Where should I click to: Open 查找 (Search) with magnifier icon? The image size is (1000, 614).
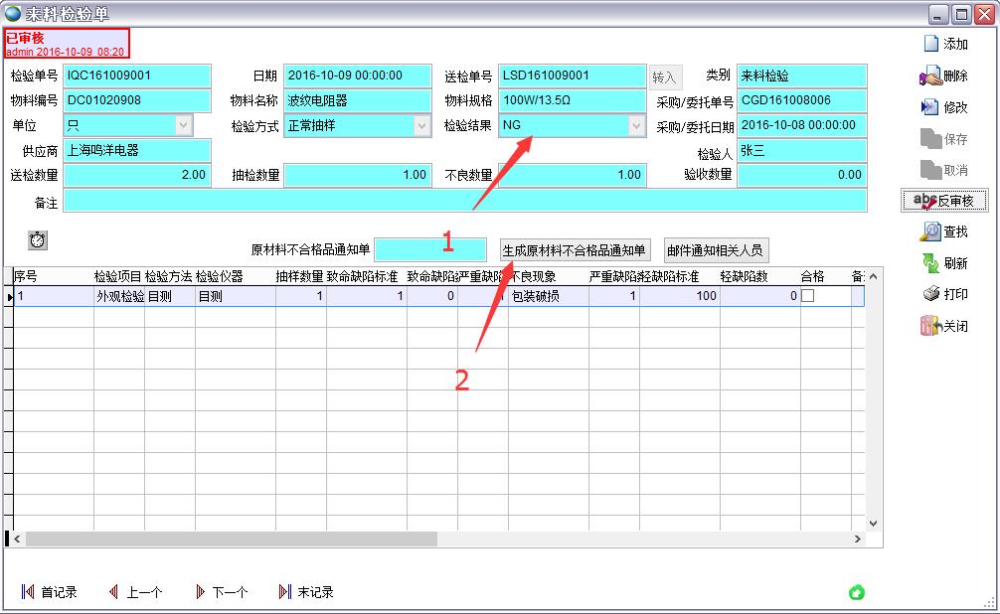[944, 231]
